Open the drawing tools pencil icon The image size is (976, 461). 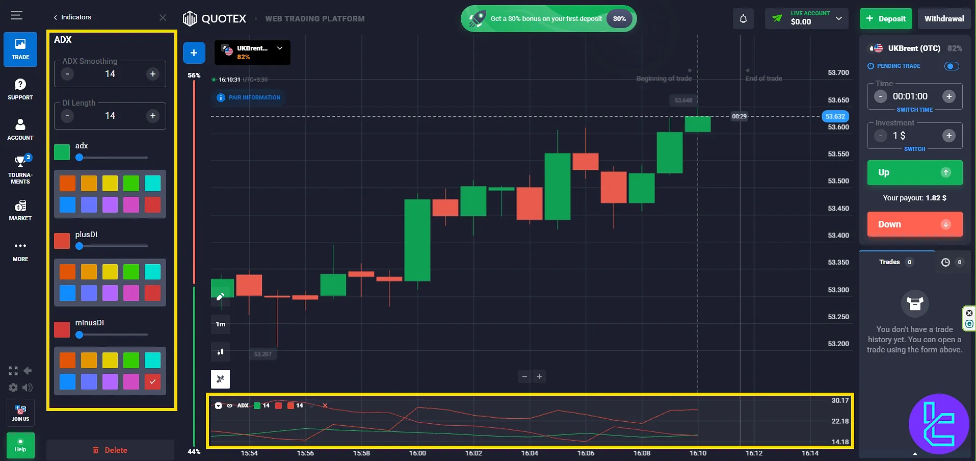click(220, 296)
